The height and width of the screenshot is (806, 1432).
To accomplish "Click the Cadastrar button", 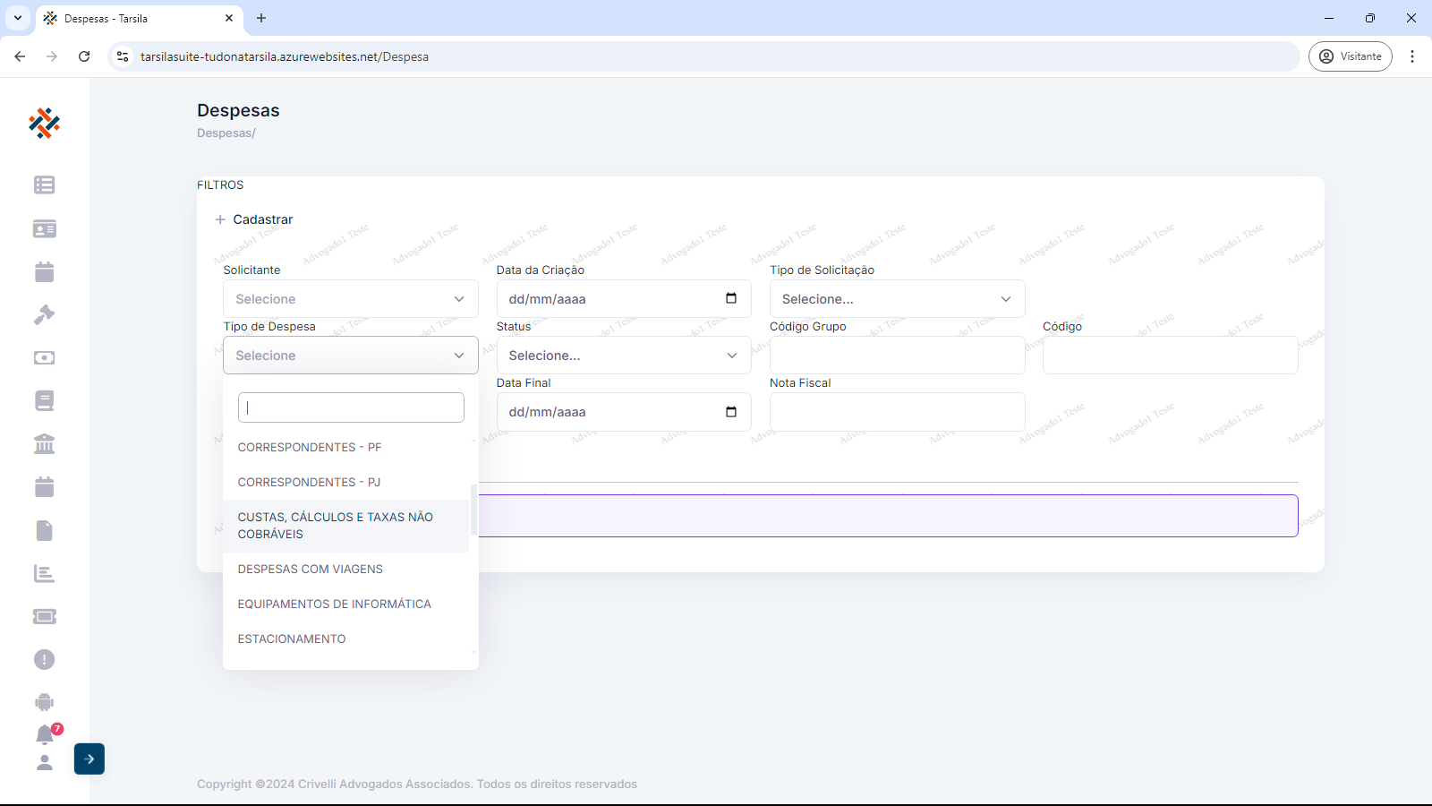I will coord(254,219).
